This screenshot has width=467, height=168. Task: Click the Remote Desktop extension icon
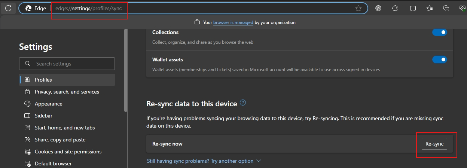(378, 8)
